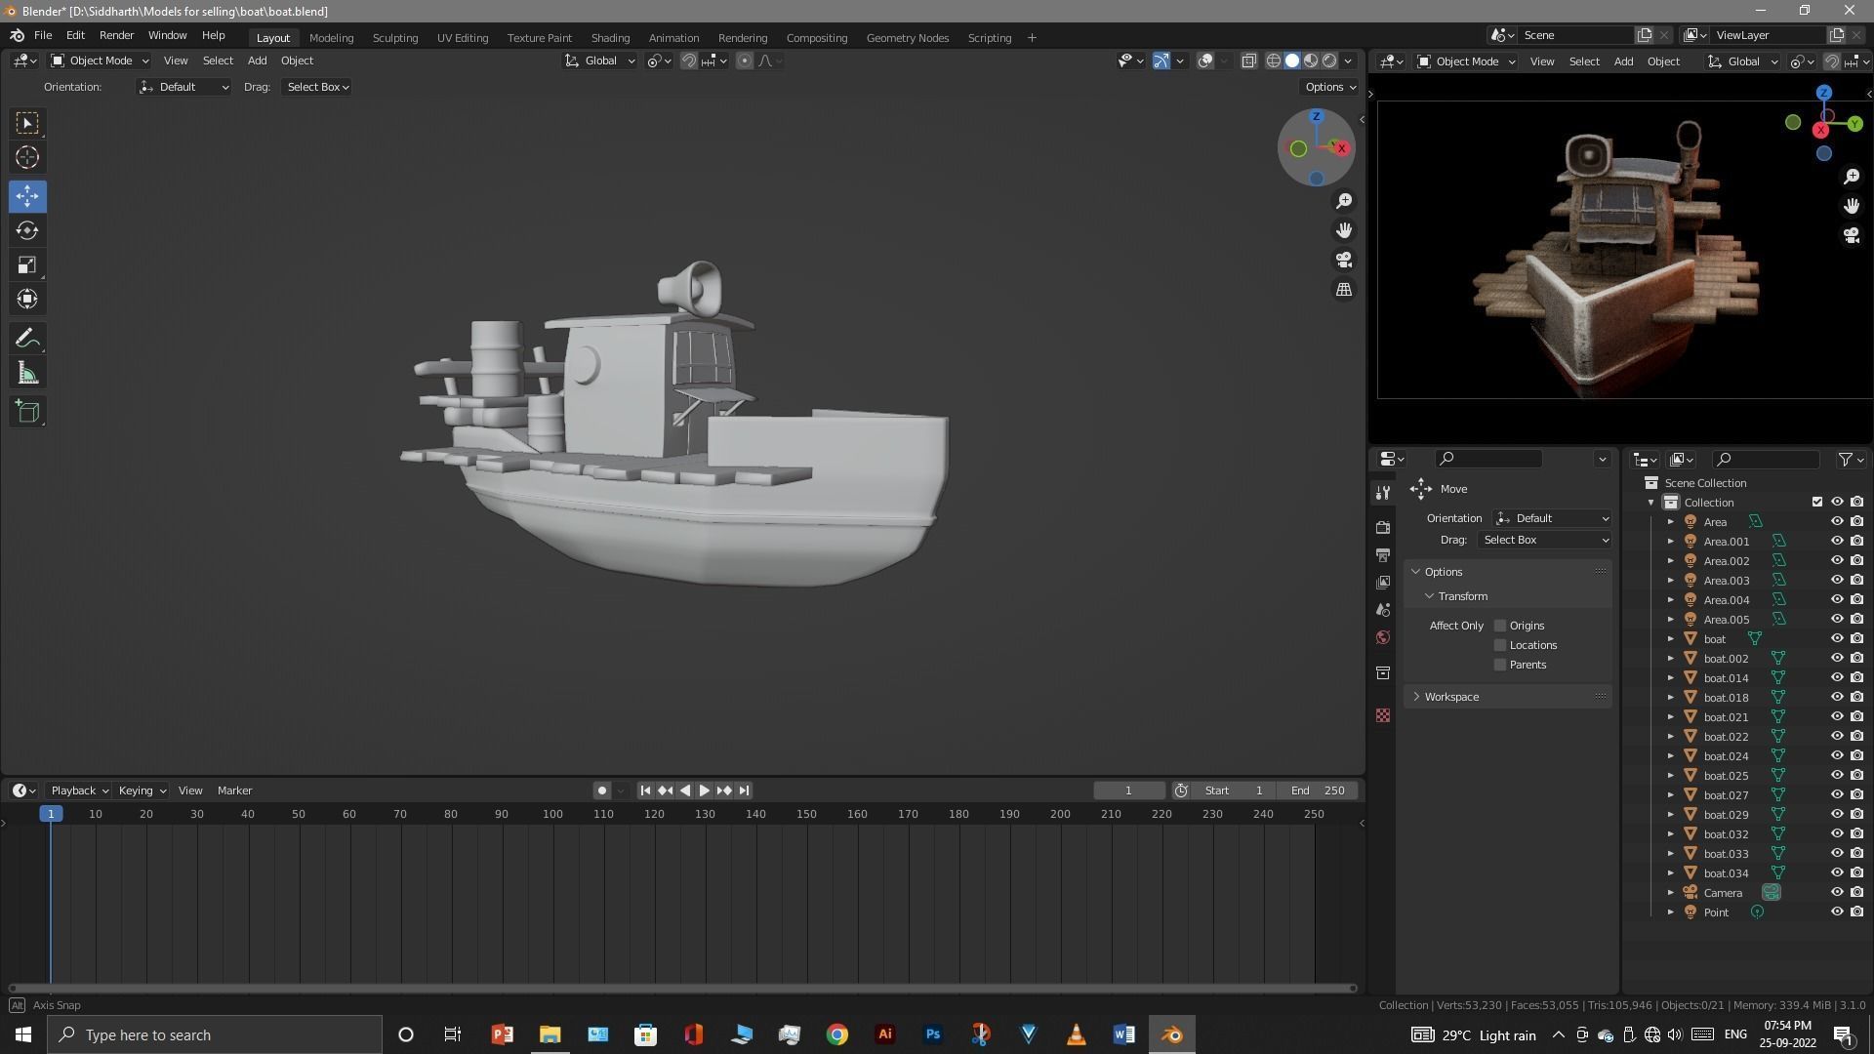Open Photoshop from the Windows taskbar
Image resolution: width=1874 pixels, height=1054 pixels.
tap(932, 1034)
